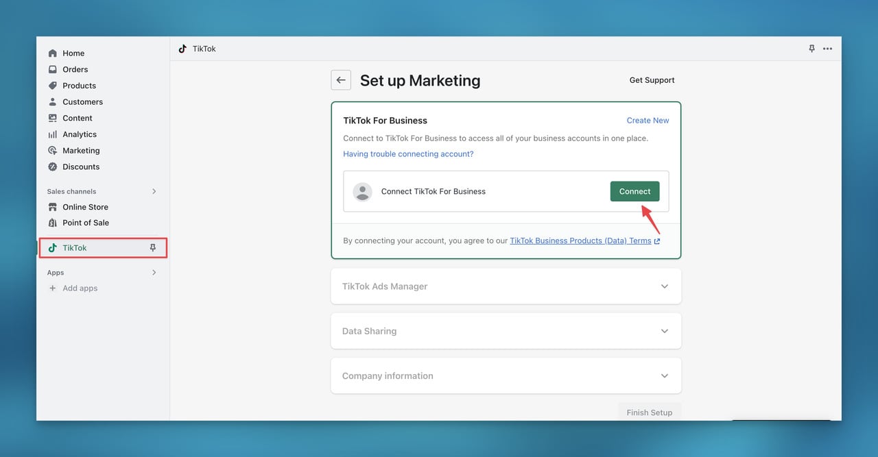Click the TikTok For Business card heading
The width and height of the screenshot is (878, 457).
coord(385,121)
